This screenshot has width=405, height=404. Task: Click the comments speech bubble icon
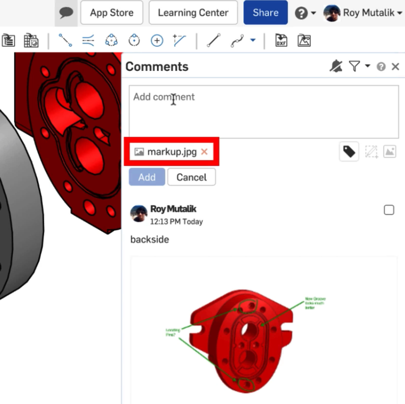pos(66,13)
